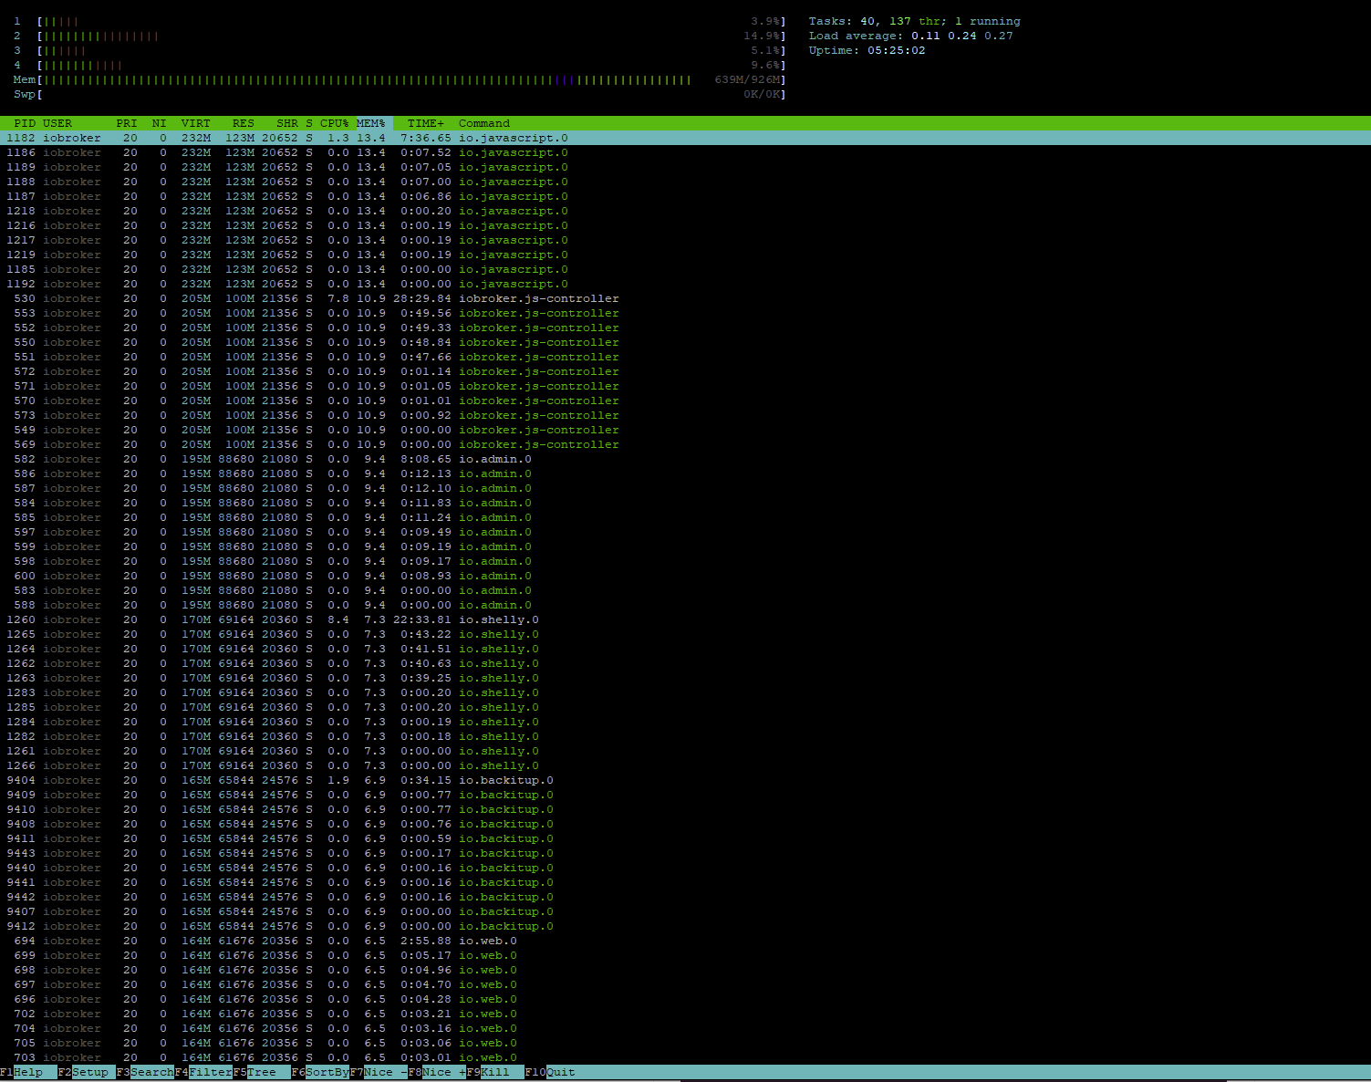
Task: Click F7 Nice minus to lower niceness
Action: point(379,1072)
